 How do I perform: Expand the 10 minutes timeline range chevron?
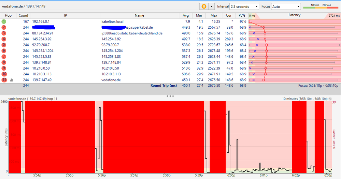pyautogui.click(x=330, y=99)
